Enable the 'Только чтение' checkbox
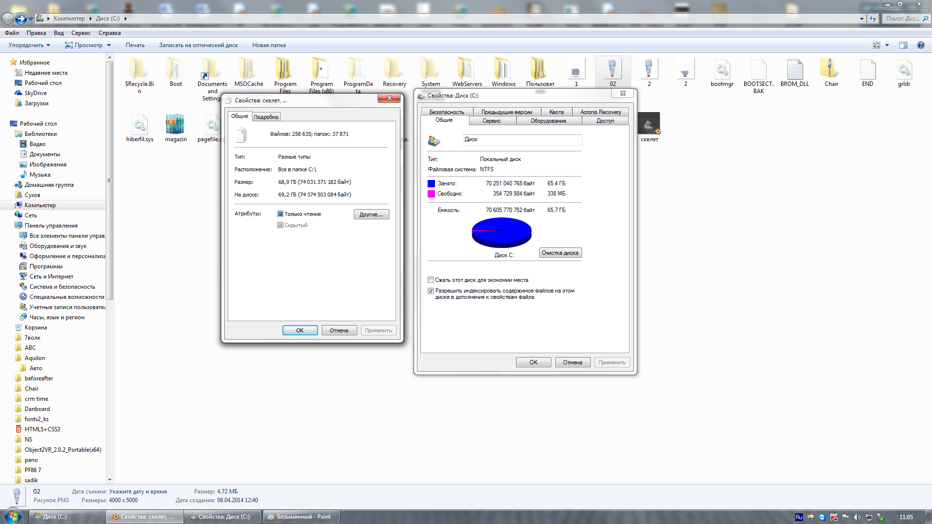 click(281, 214)
